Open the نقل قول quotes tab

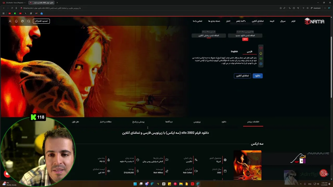tap(75, 122)
